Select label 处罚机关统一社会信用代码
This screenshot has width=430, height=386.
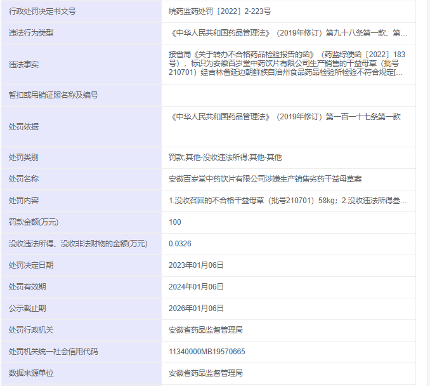point(53,352)
